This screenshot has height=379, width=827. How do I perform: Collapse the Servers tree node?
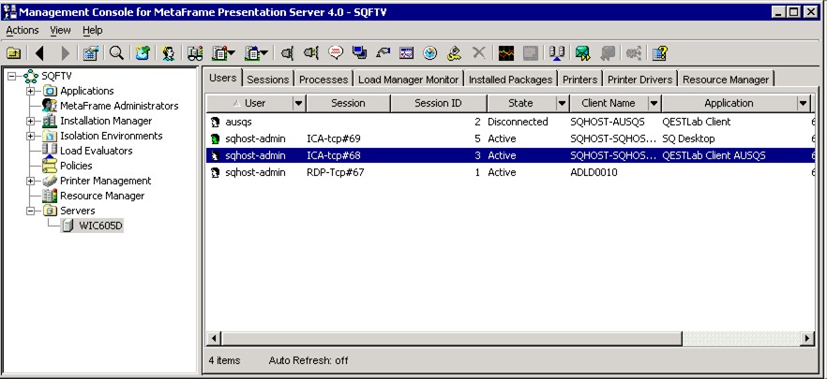pos(31,211)
